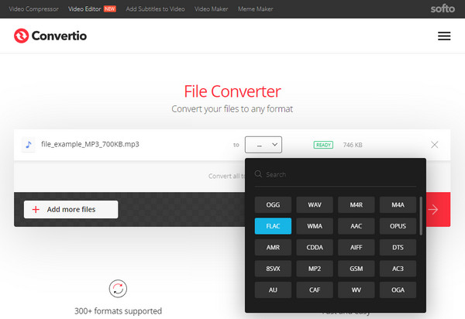Select the WAV format
The height and width of the screenshot is (319, 465).
[x=315, y=204]
